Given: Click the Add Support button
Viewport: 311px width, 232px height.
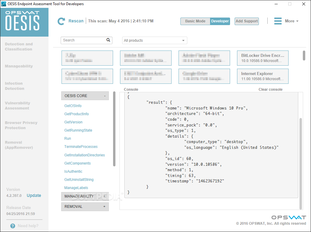Looking at the screenshot, I should click(247, 21).
